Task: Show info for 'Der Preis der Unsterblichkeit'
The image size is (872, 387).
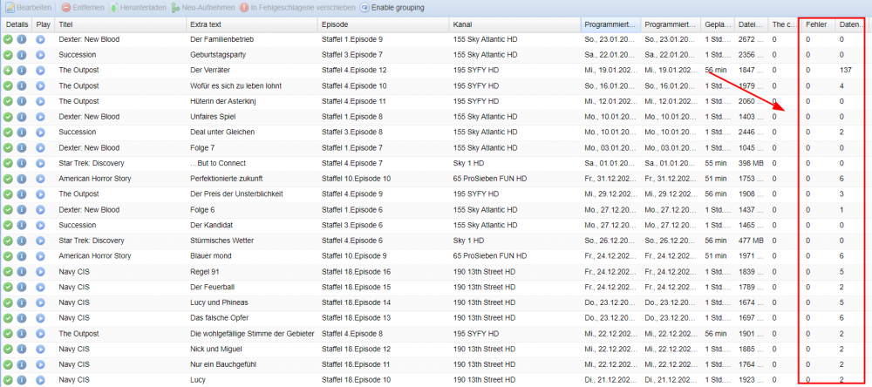Action: pos(22,194)
